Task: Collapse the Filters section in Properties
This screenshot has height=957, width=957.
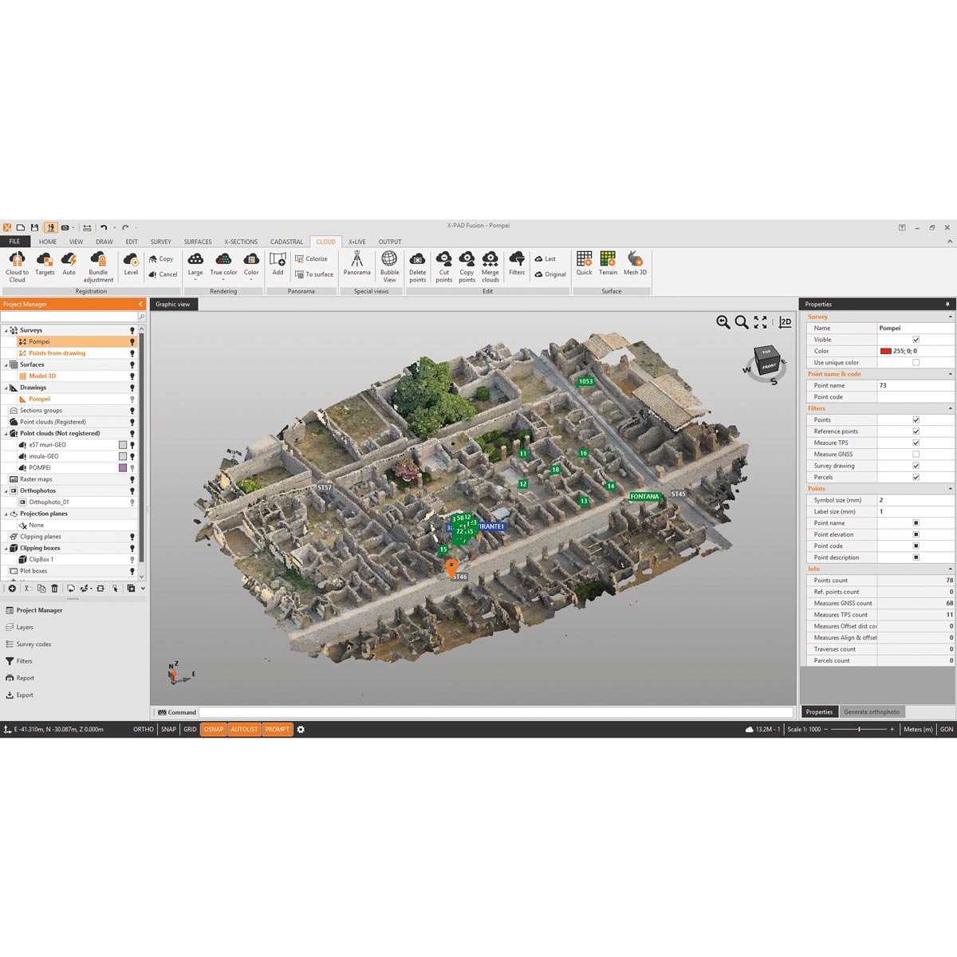Action: (x=950, y=408)
